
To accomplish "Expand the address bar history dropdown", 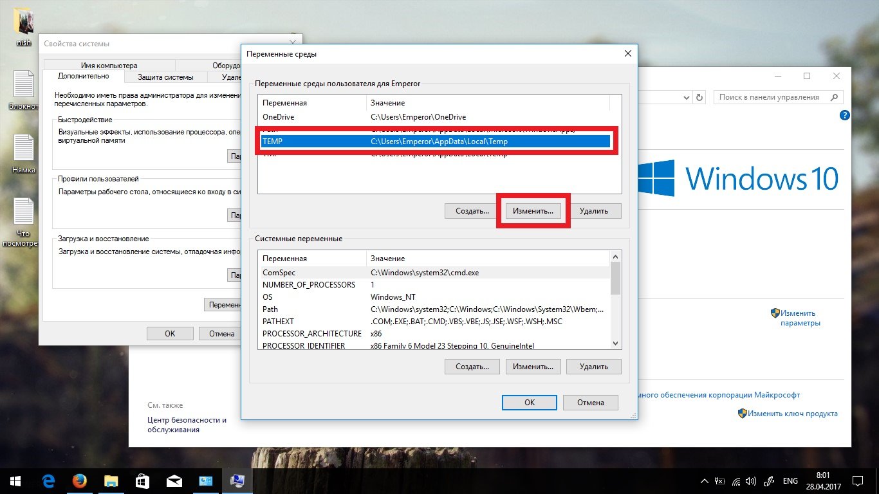I will tap(686, 97).
